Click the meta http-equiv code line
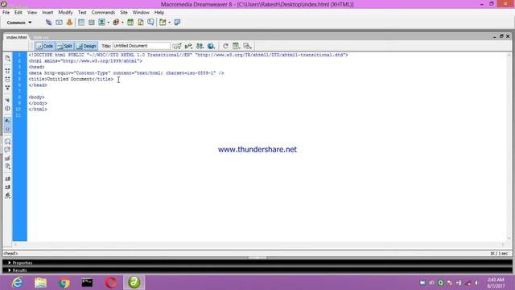The image size is (515, 290). (x=126, y=73)
